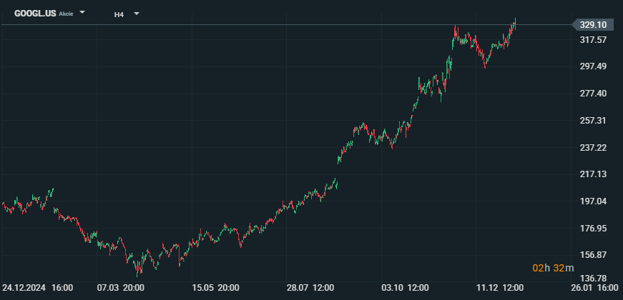
Task: Select the 24.12.2024 16:00 time marker
Action: coord(37,288)
